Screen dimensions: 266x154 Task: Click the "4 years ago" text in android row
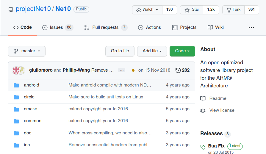point(178,85)
